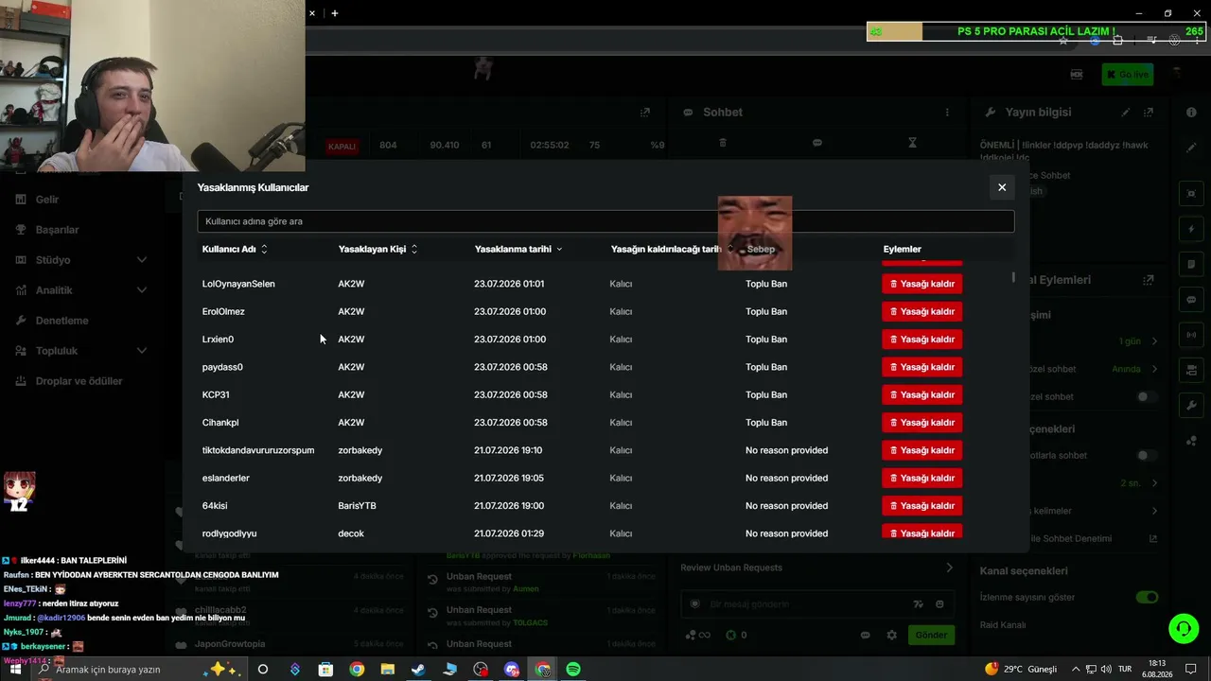Open Denetleme in the left sidebar
Image resolution: width=1211 pixels, height=681 pixels.
(61, 321)
